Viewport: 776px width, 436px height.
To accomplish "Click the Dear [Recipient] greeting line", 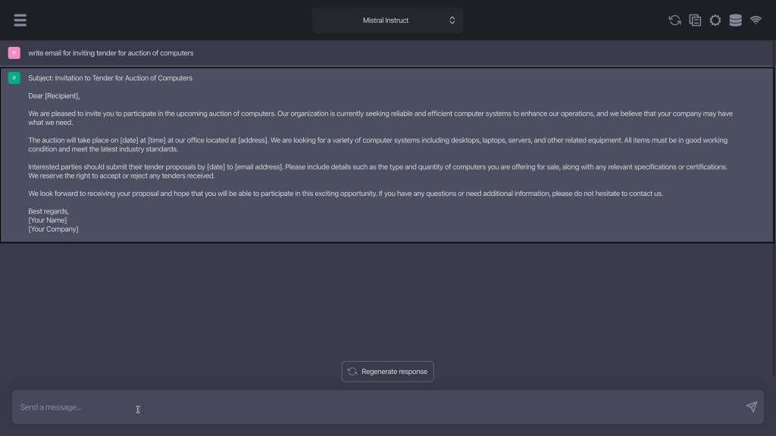I will pos(54,96).
